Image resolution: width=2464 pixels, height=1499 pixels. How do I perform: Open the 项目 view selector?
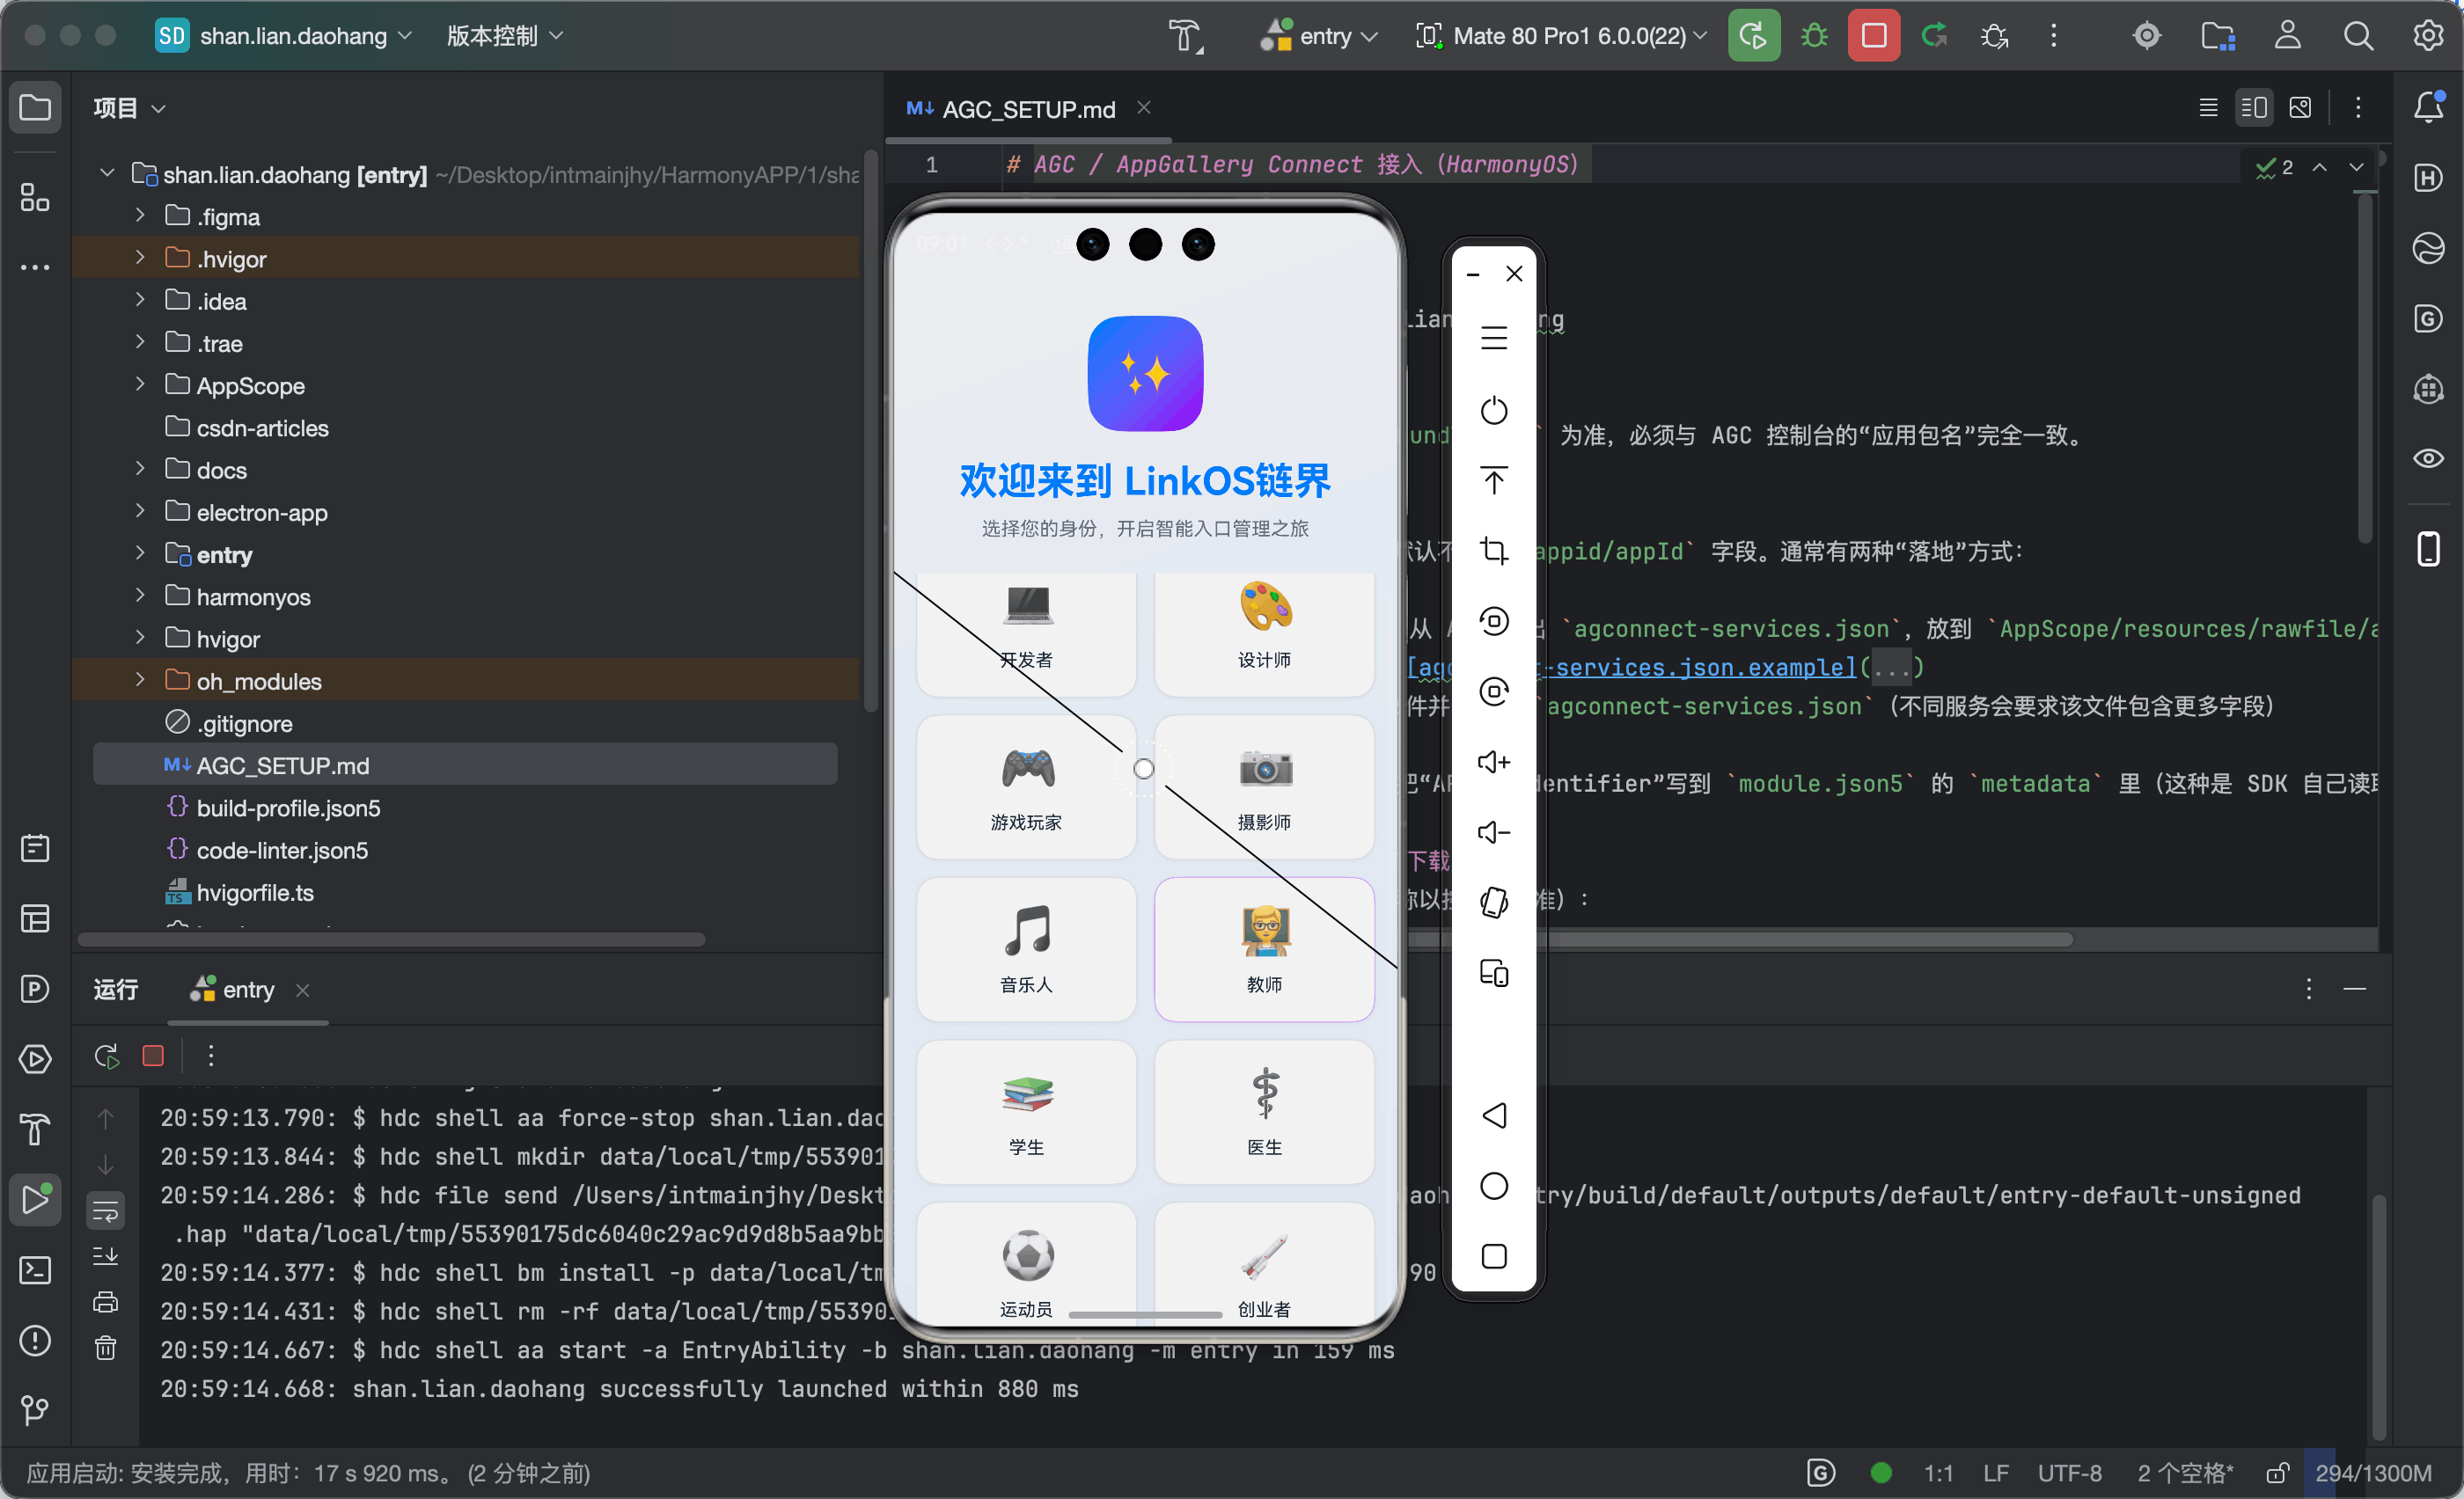[129, 107]
